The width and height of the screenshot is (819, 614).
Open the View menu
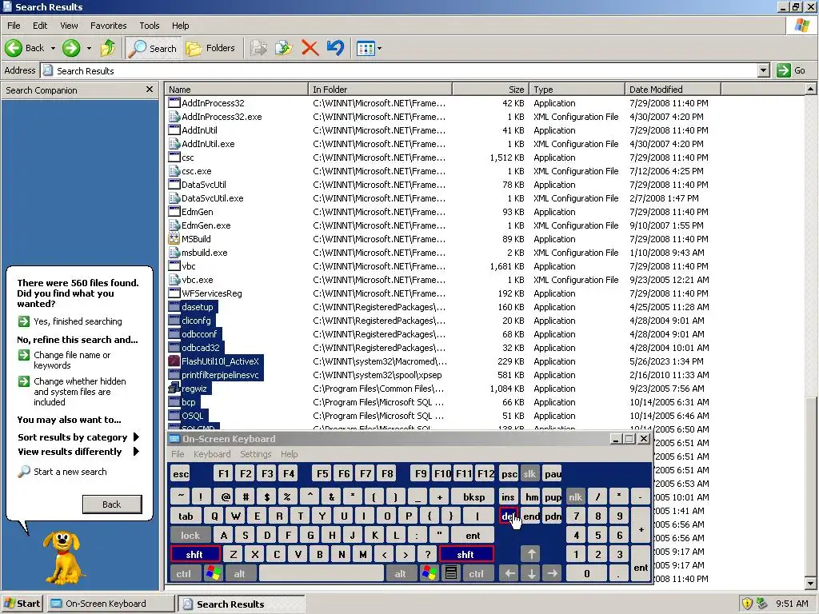69,26
